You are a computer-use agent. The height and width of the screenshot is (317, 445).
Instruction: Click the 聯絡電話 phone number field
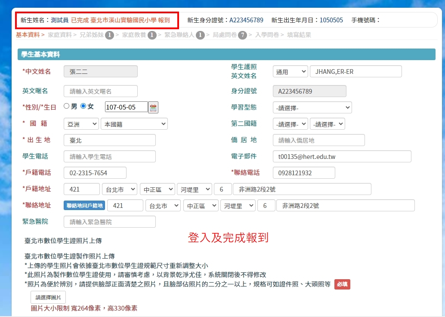304,173
